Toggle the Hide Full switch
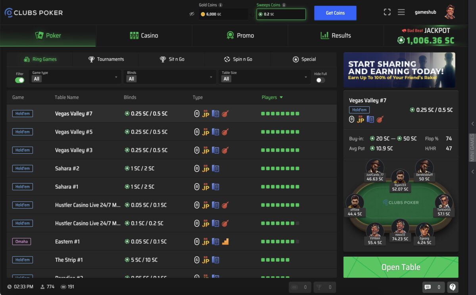The height and width of the screenshot is (295, 476). (320, 80)
